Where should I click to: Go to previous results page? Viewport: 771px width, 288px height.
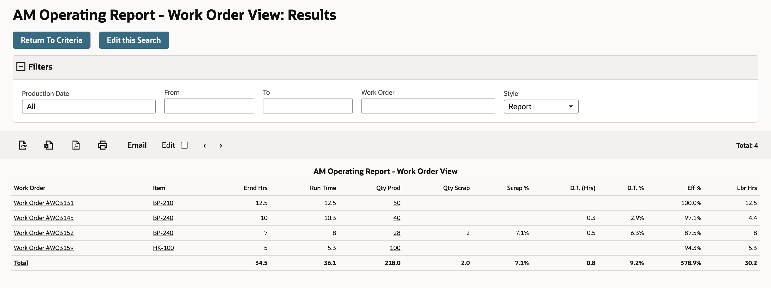205,146
